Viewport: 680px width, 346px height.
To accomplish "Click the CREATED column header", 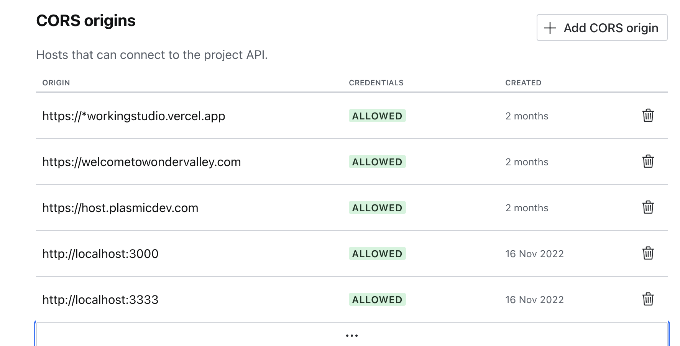I will [x=523, y=83].
